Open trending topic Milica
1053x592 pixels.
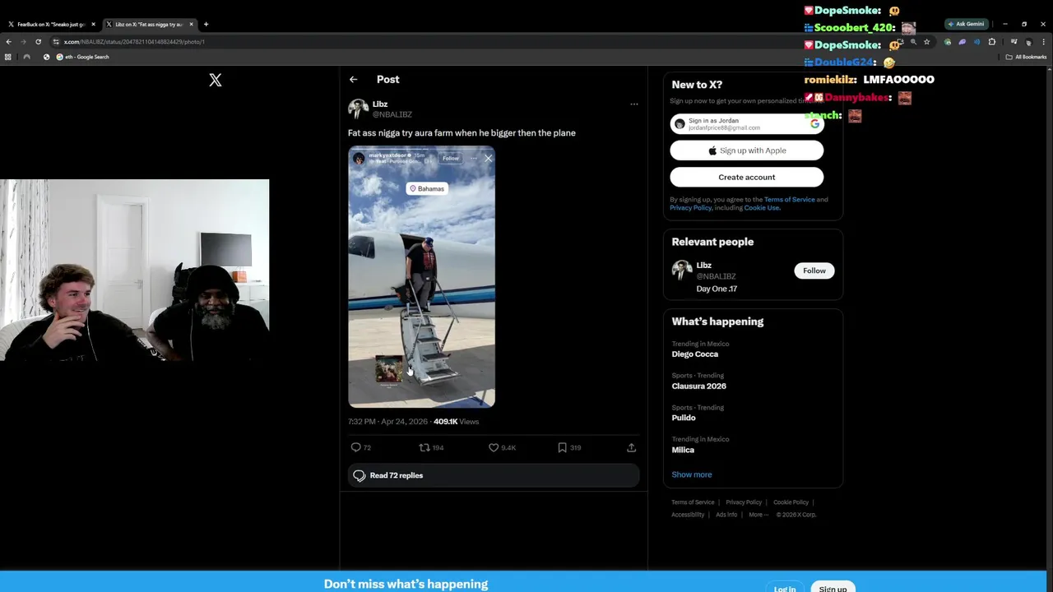tap(683, 450)
